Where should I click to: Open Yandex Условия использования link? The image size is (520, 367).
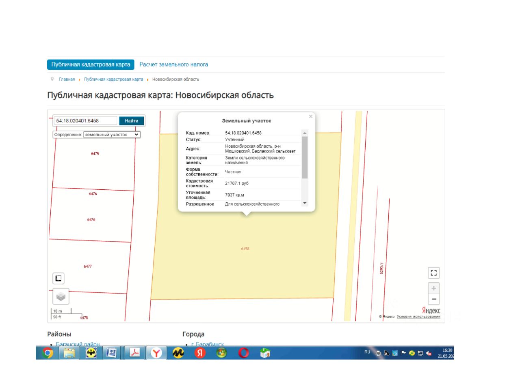(x=418, y=317)
